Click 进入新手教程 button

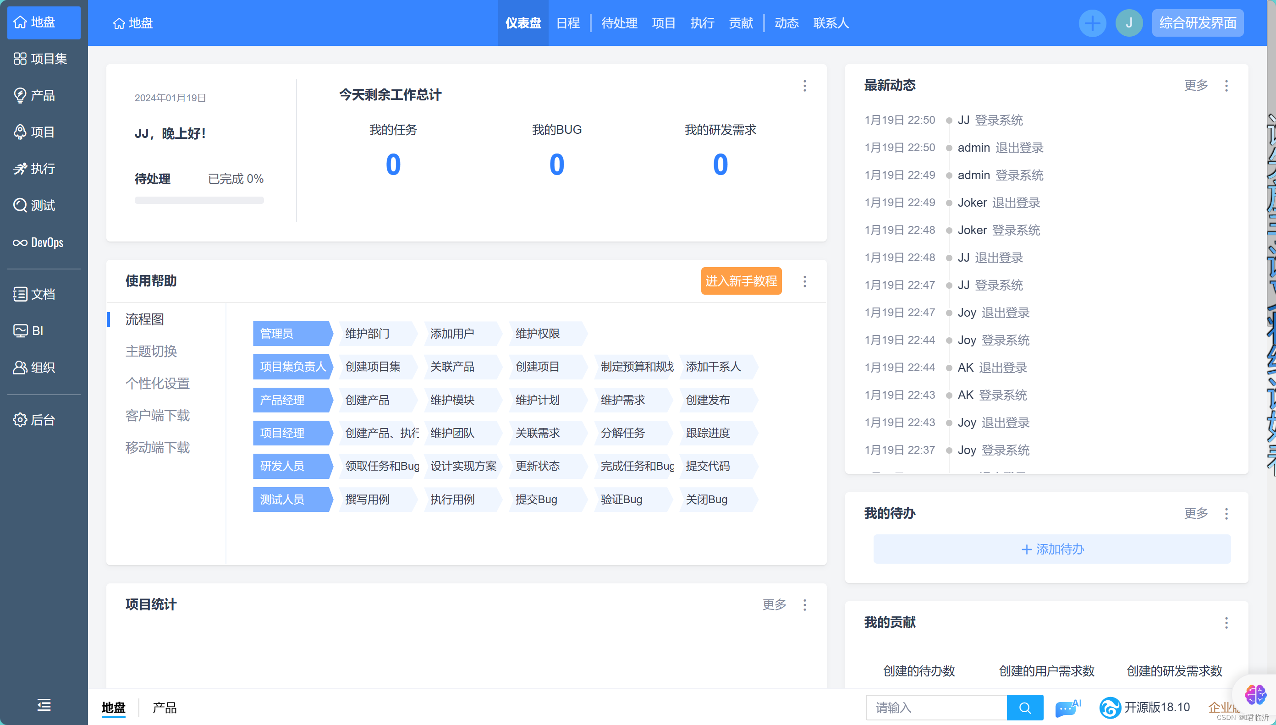click(741, 281)
